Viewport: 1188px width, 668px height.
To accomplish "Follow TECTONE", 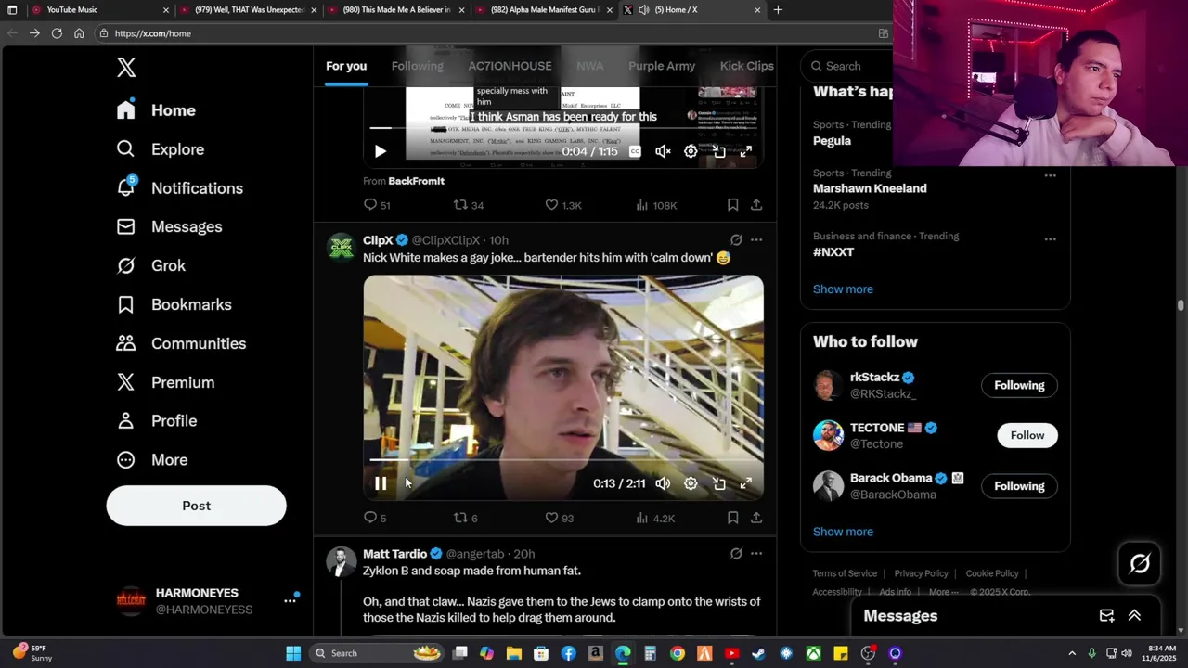I will click(1027, 435).
